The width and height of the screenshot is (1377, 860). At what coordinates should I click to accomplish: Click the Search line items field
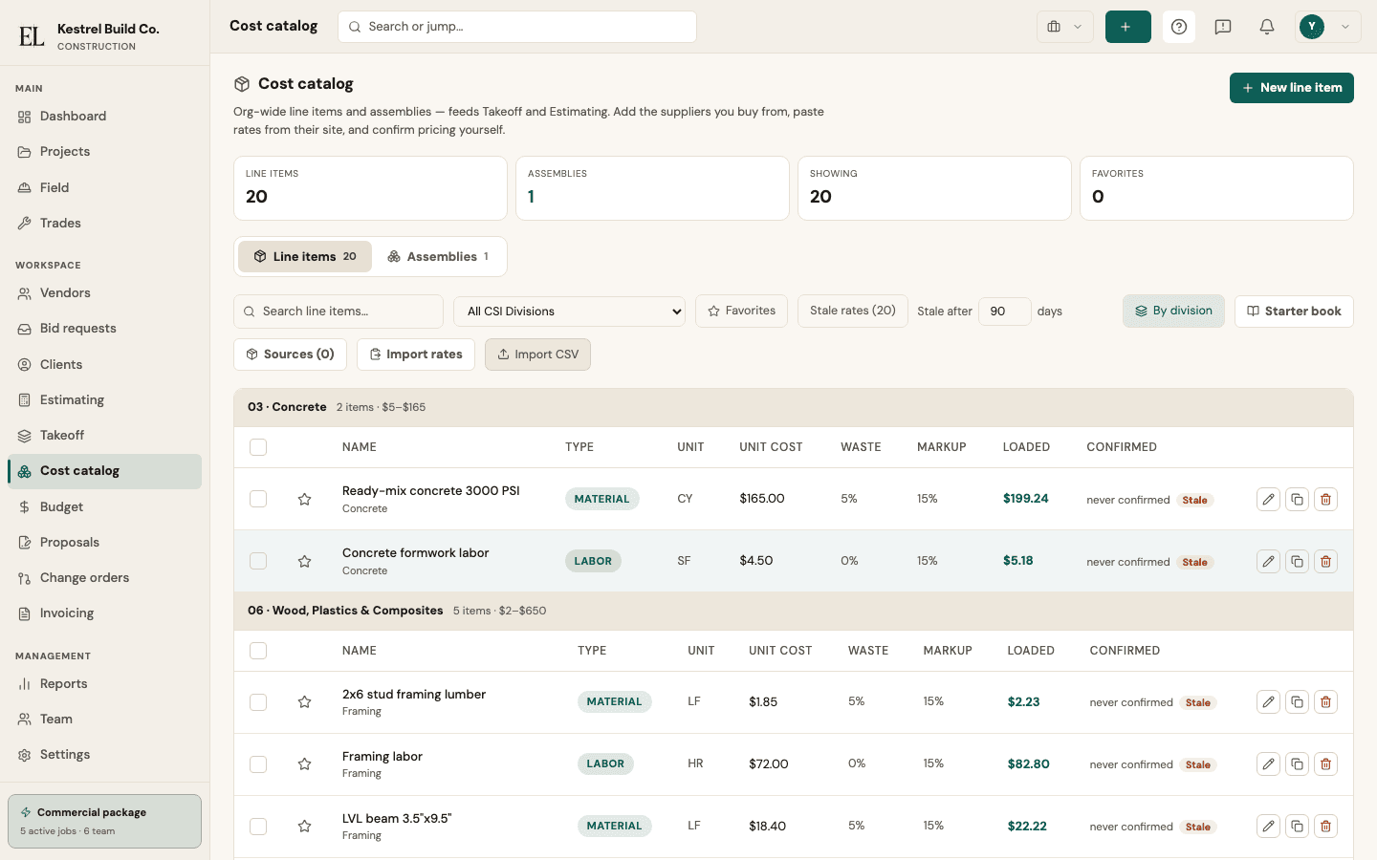(339, 312)
